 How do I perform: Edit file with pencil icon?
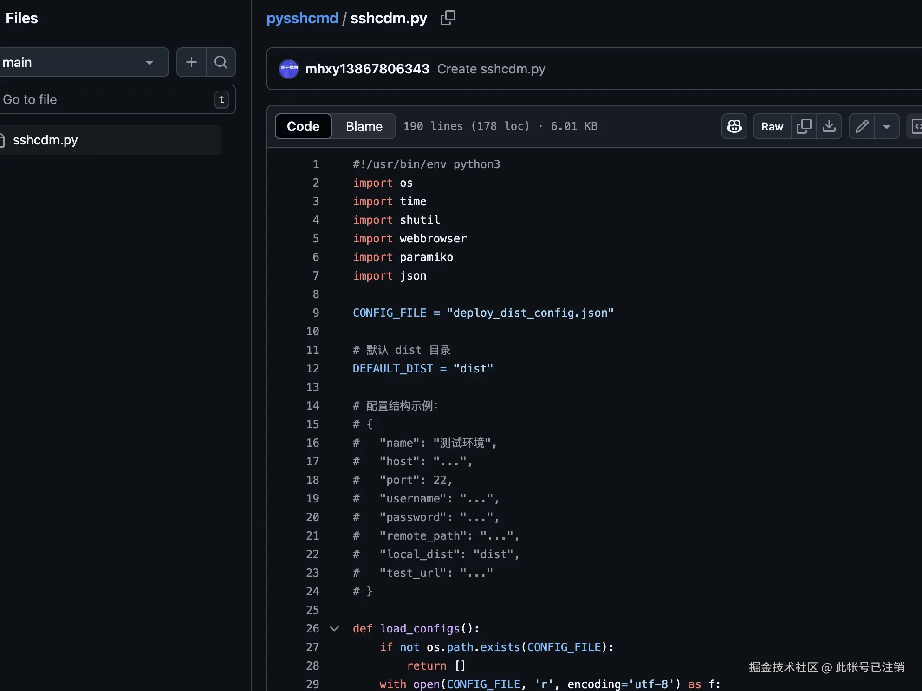coord(862,126)
